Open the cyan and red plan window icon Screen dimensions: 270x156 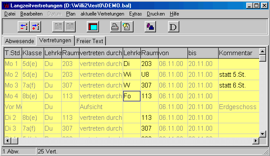coord(93,27)
